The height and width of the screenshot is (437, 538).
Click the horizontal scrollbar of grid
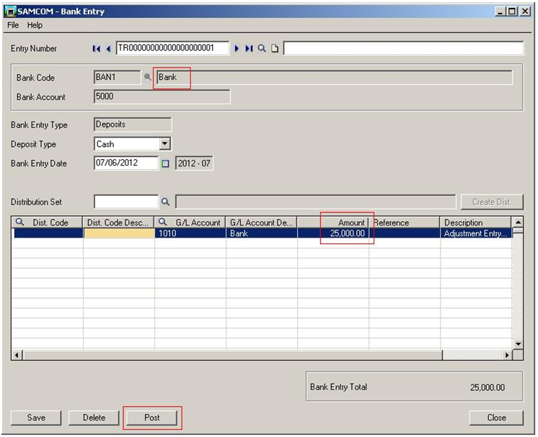point(260,355)
